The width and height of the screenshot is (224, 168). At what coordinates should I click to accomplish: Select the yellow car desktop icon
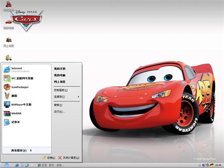point(8,58)
